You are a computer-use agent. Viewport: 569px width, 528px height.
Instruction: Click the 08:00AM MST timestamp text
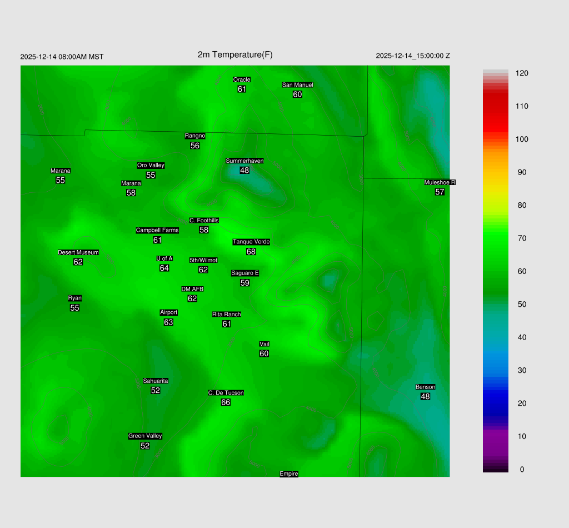click(x=62, y=57)
